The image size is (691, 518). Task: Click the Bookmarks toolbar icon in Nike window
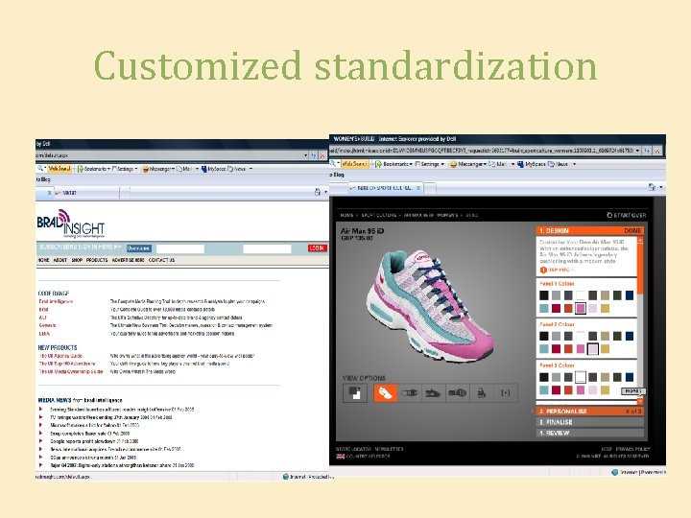click(378, 164)
